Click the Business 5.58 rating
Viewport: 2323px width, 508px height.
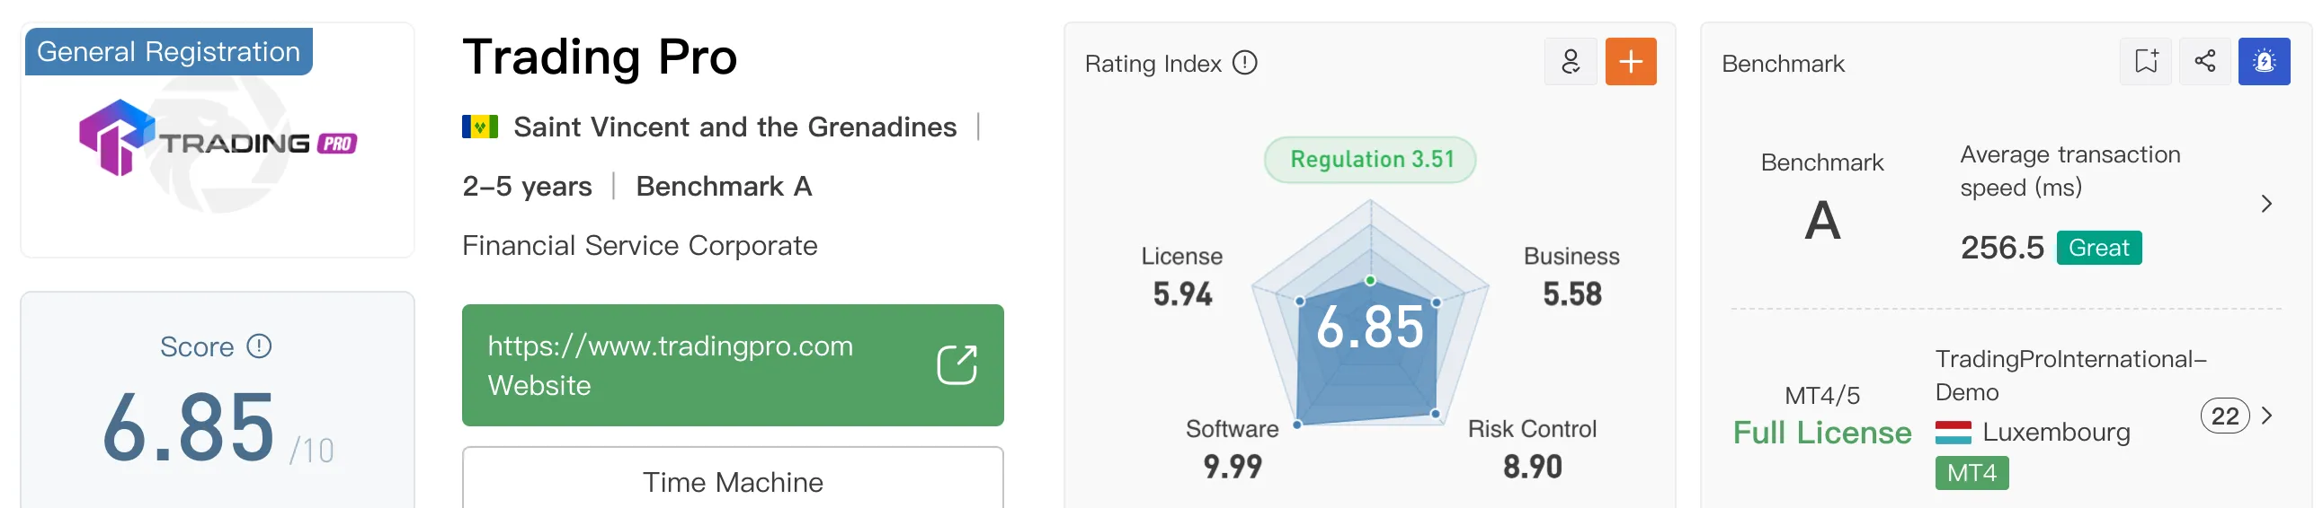1571,276
